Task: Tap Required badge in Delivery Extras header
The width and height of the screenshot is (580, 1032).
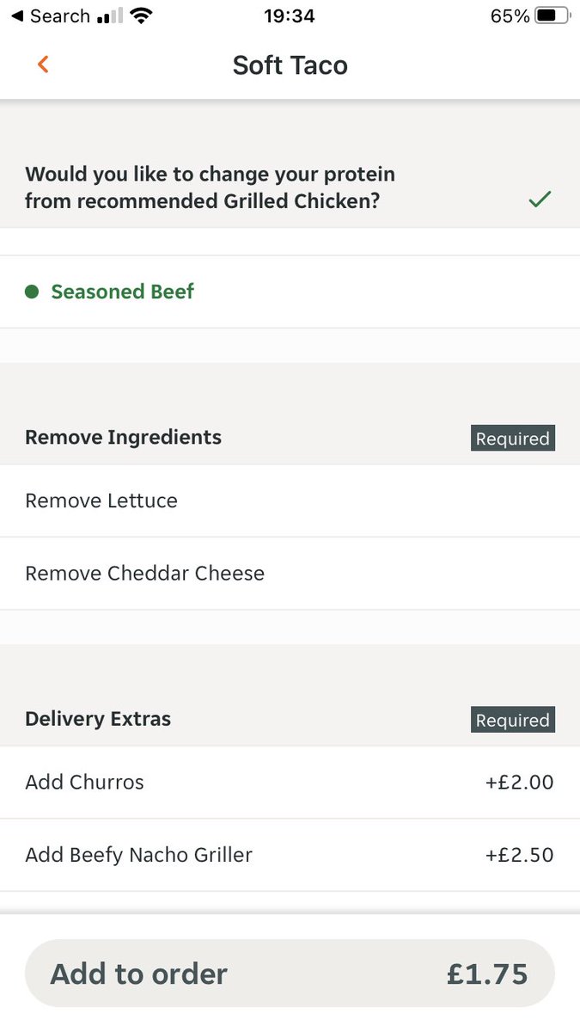Action: (512, 721)
